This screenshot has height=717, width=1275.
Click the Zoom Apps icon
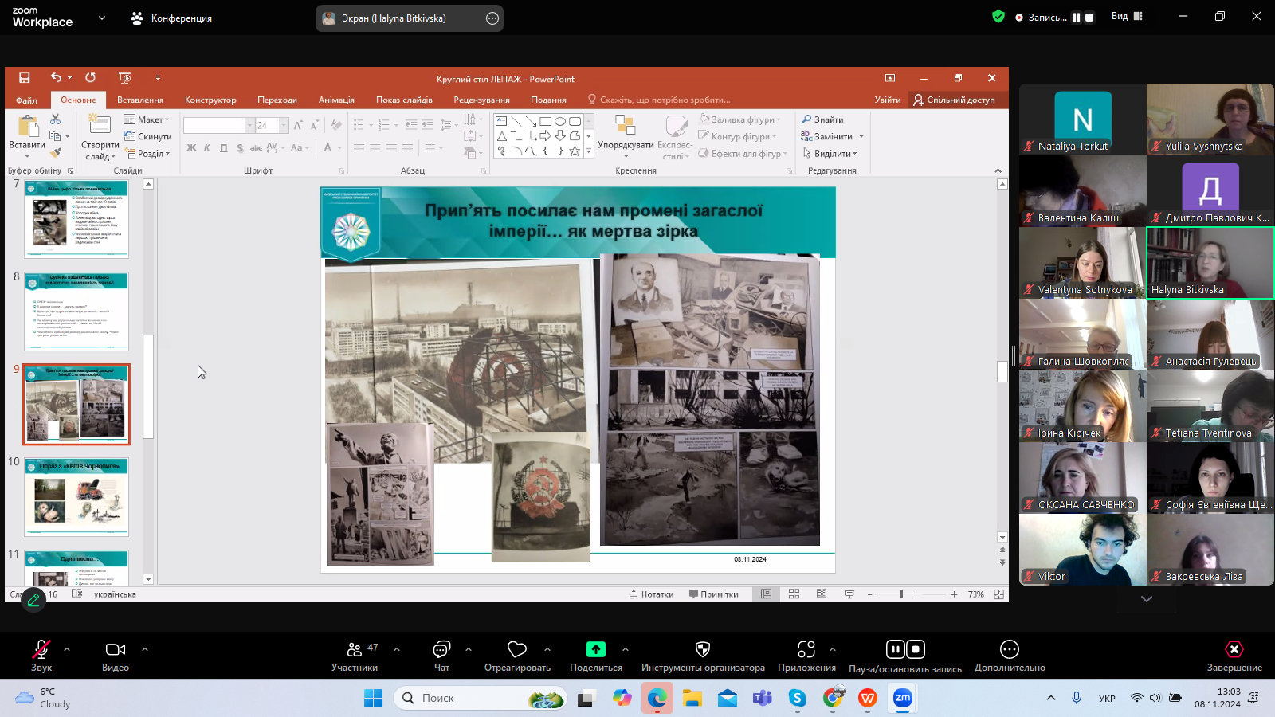pos(806,650)
